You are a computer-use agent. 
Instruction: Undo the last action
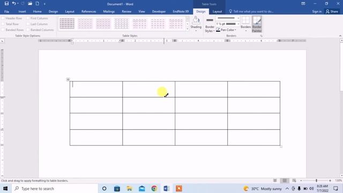coord(14,4)
